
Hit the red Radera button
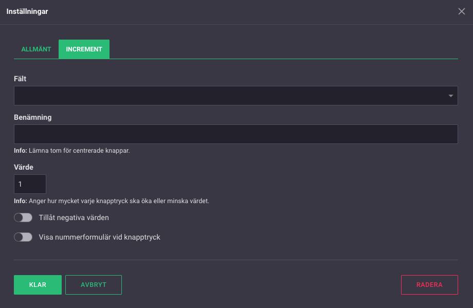point(429,285)
